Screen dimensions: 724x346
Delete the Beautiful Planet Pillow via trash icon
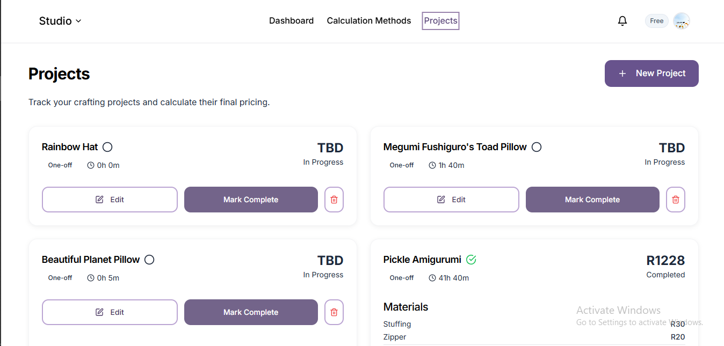point(334,312)
